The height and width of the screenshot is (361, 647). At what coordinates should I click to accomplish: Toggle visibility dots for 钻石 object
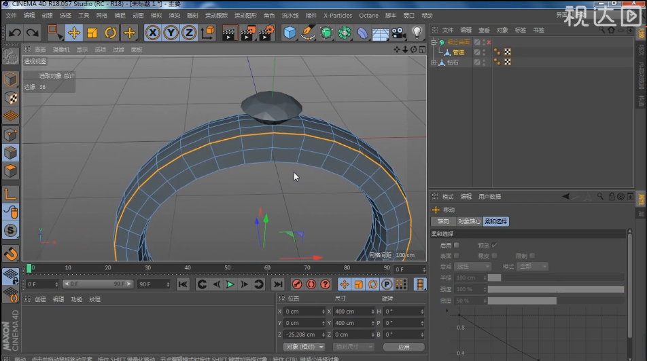pyautogui.click(x=484, y=62)
